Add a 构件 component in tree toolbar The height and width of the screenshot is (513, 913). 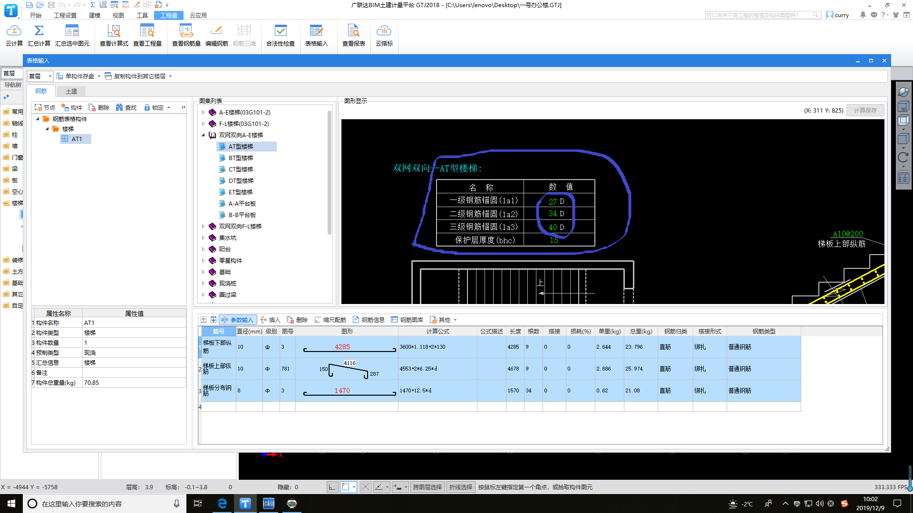point(72,107)
